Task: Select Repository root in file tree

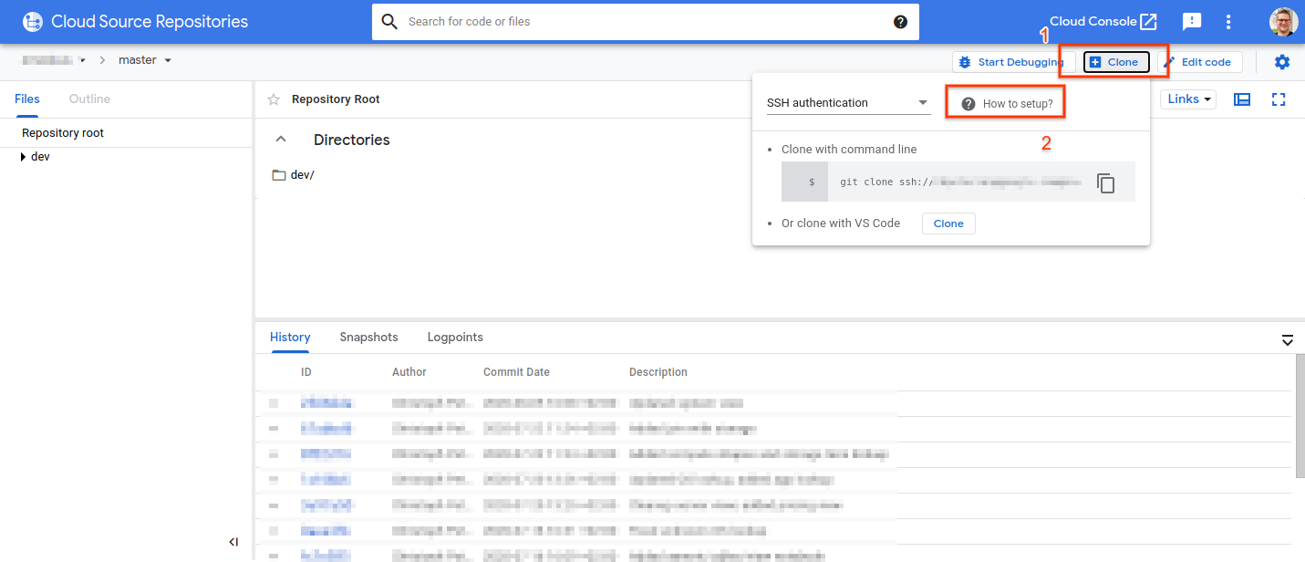Action: click(63, 133)
